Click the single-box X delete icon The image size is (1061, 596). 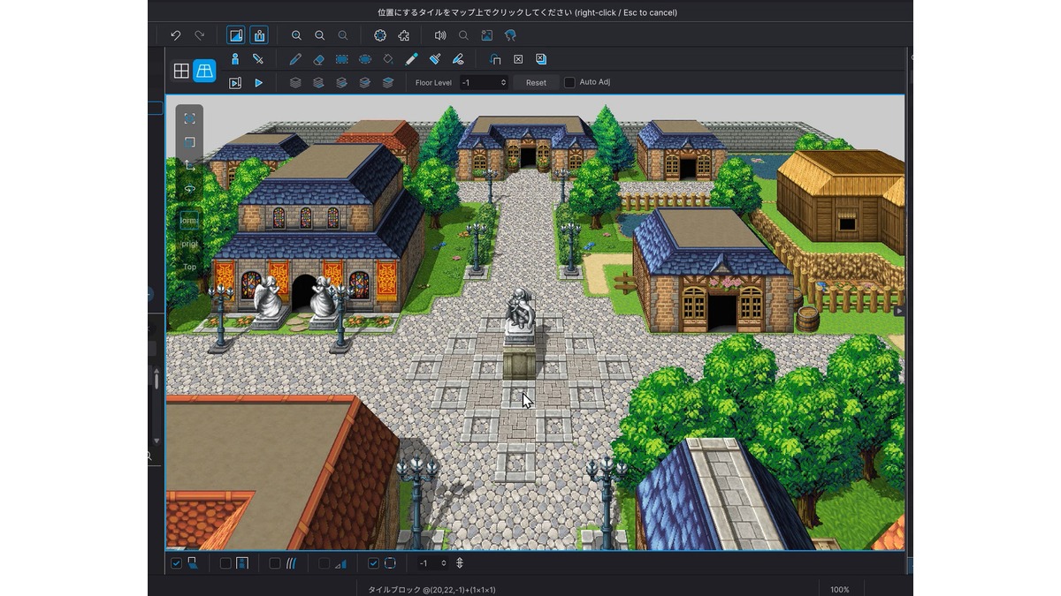pos(518,59)
